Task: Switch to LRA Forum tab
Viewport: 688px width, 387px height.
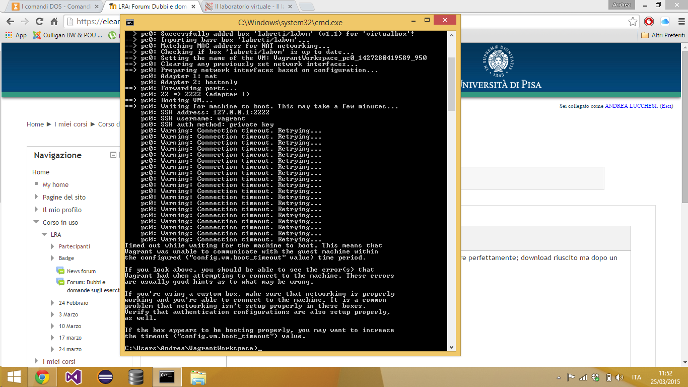Action: (151, 7)
